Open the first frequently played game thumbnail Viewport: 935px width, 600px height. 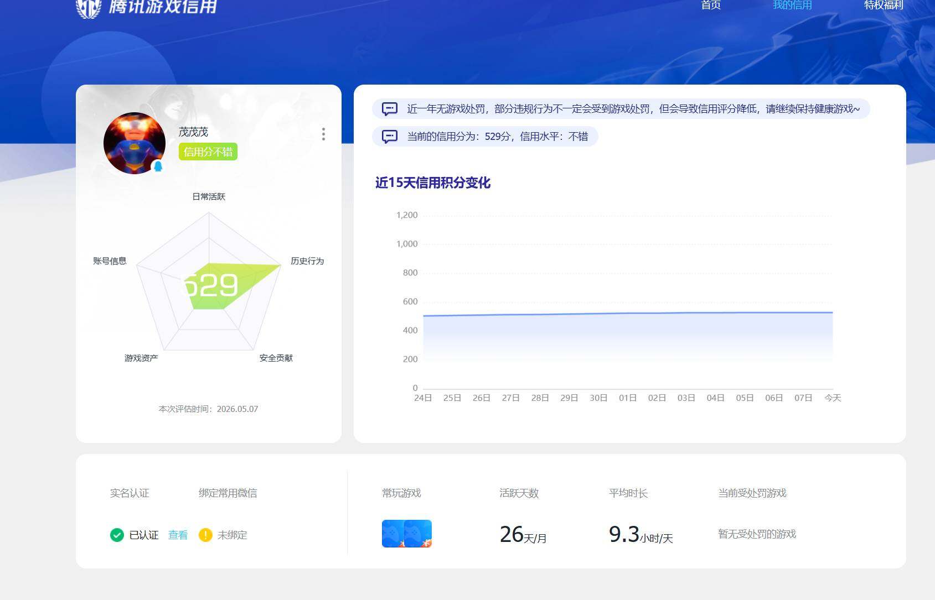pos(393,534)
